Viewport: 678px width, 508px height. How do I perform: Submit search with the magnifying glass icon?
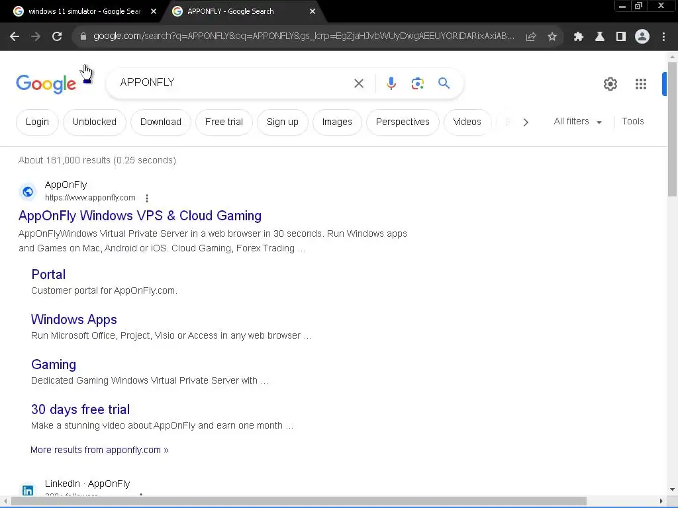point(444,83)
